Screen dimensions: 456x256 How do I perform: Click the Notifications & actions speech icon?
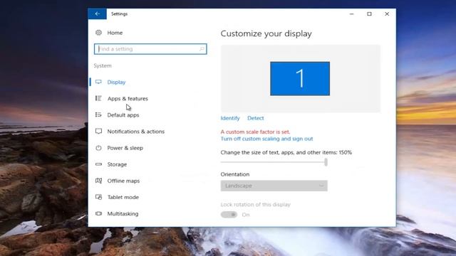click(x=98, y=131)
